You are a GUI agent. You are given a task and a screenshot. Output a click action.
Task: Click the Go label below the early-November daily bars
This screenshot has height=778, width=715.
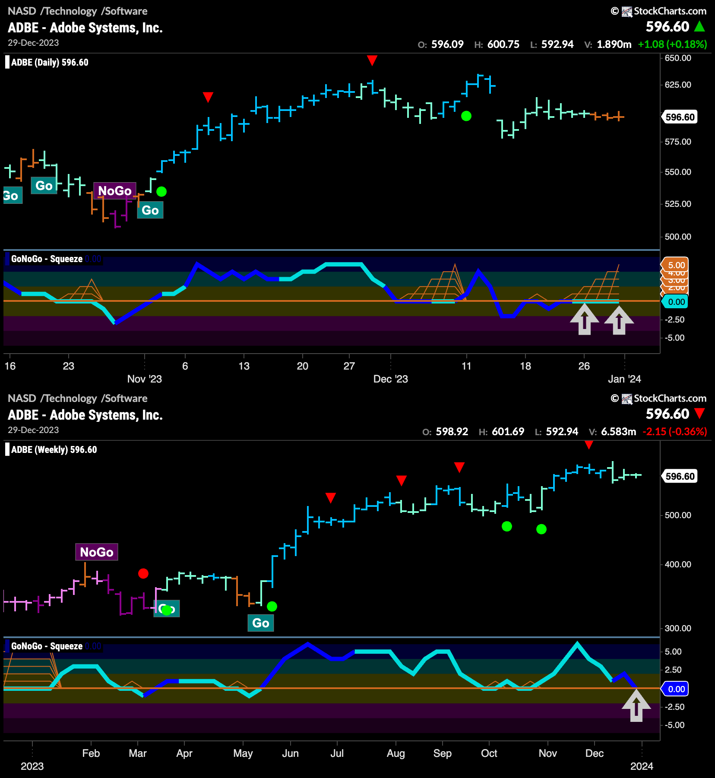[150, 210]
